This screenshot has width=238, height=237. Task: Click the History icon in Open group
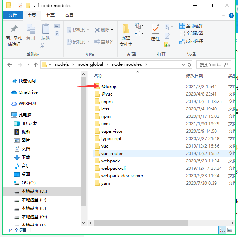tap(167, 45)
